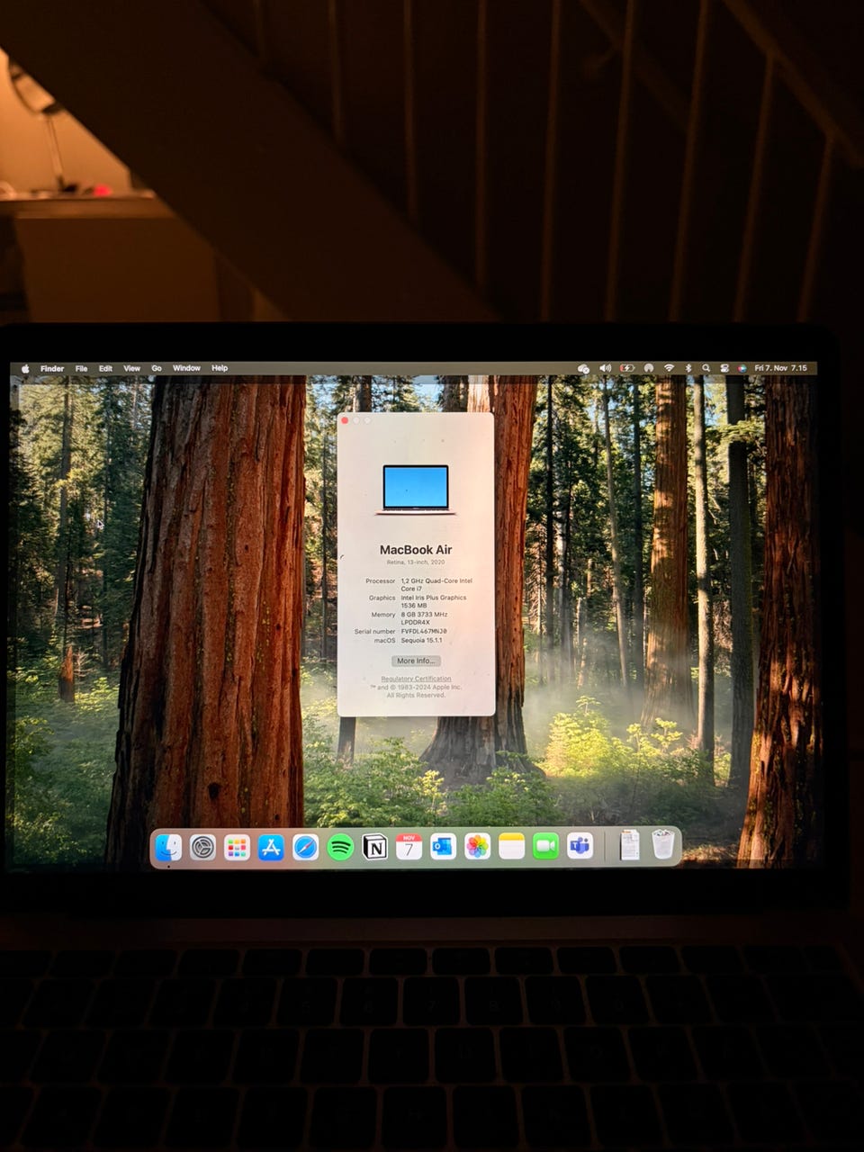This screenshot has width=864, height=1152.
Task: Open the AirDrop menu bar icon
Action: [649, 368]
